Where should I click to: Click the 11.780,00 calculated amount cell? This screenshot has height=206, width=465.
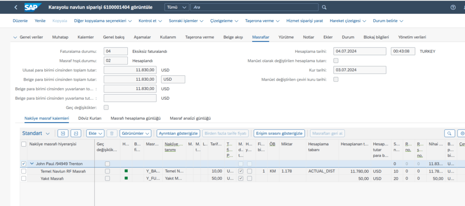pyautogui.click(x=355, y=171)
